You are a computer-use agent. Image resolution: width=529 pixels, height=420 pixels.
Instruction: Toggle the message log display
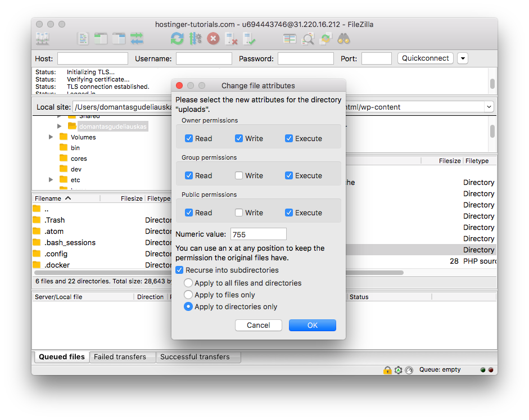click(83, 39)
